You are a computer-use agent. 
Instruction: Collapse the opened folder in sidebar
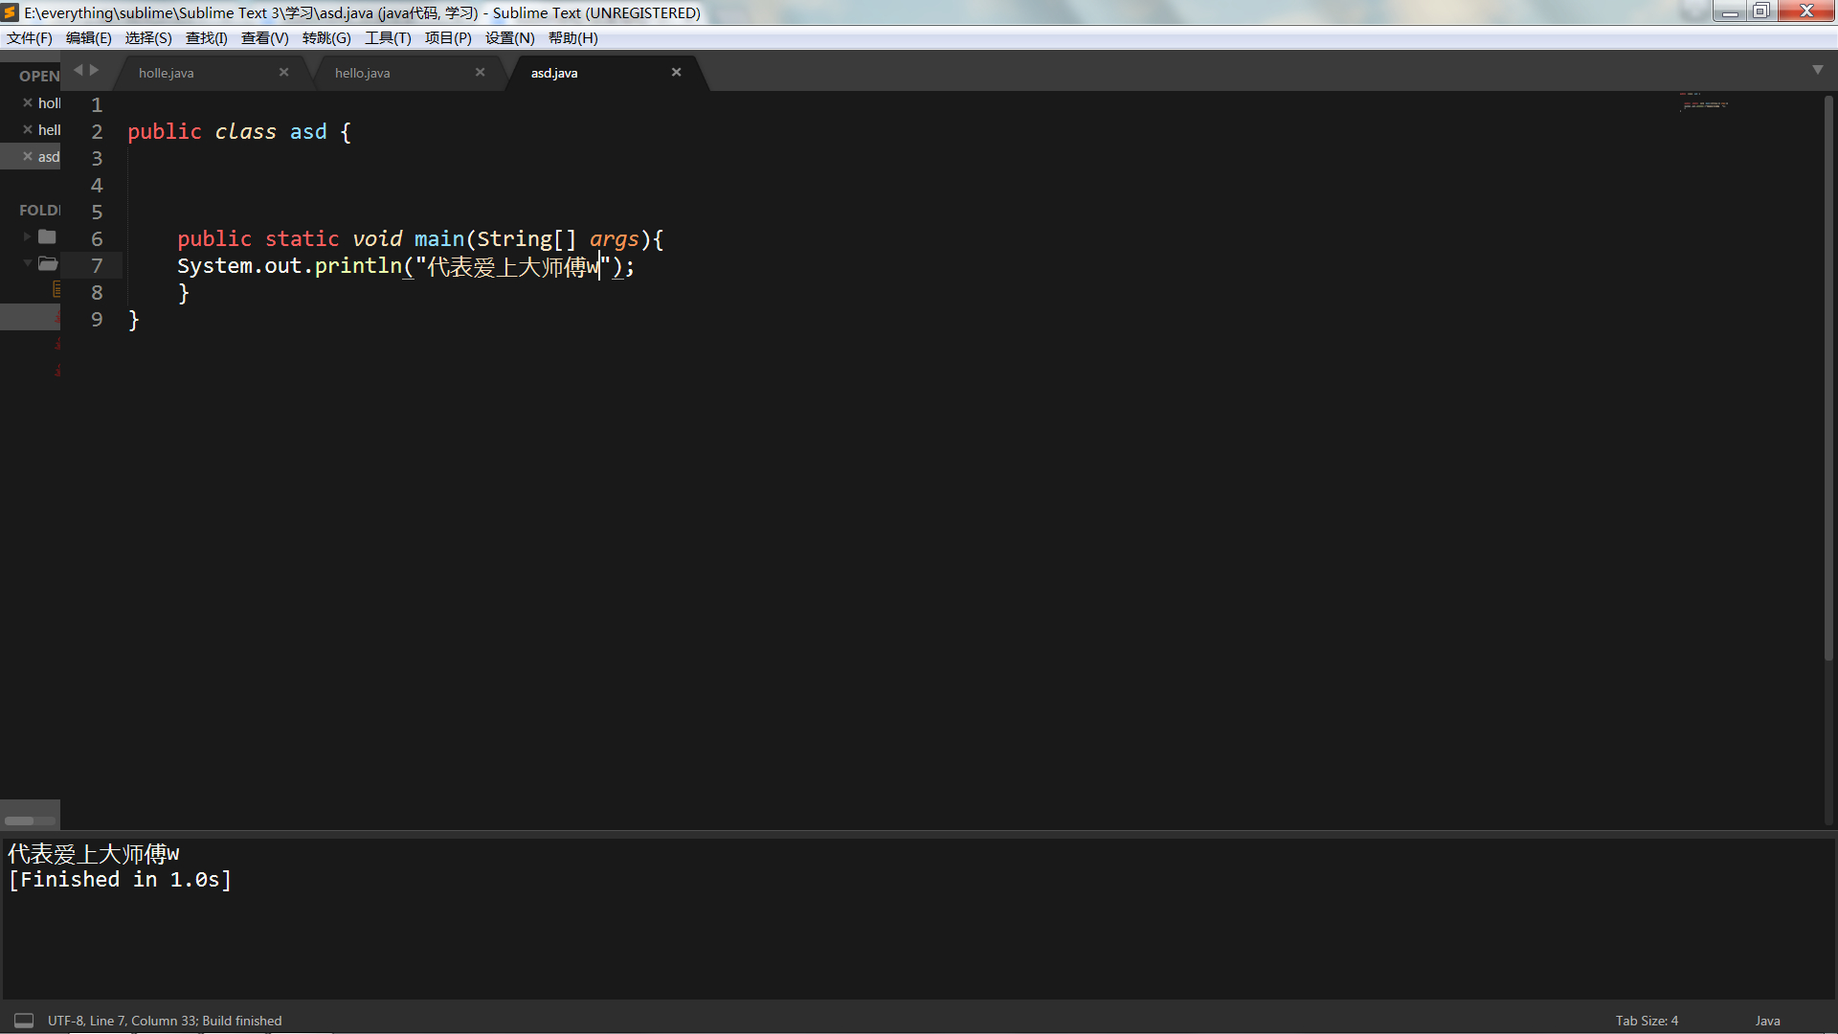pyautogui.click(x=27, y=262)
